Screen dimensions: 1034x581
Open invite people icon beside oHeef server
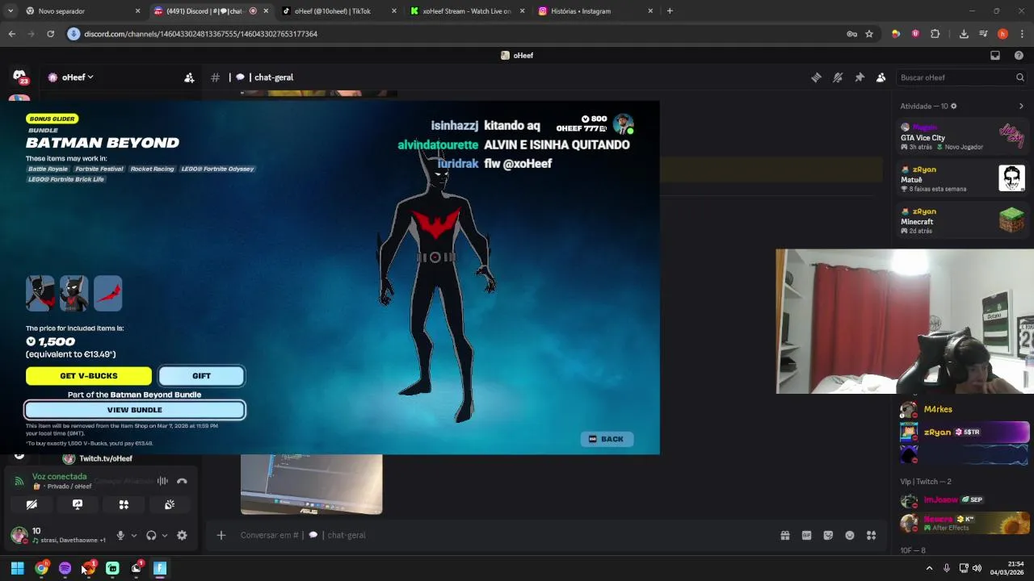189,77
